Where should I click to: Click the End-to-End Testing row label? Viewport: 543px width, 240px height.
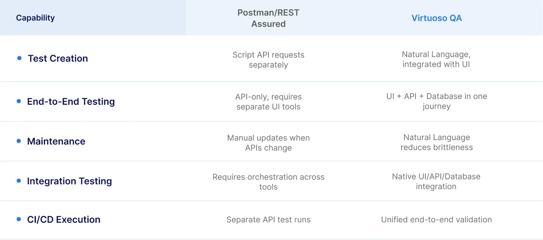(71, 102)
